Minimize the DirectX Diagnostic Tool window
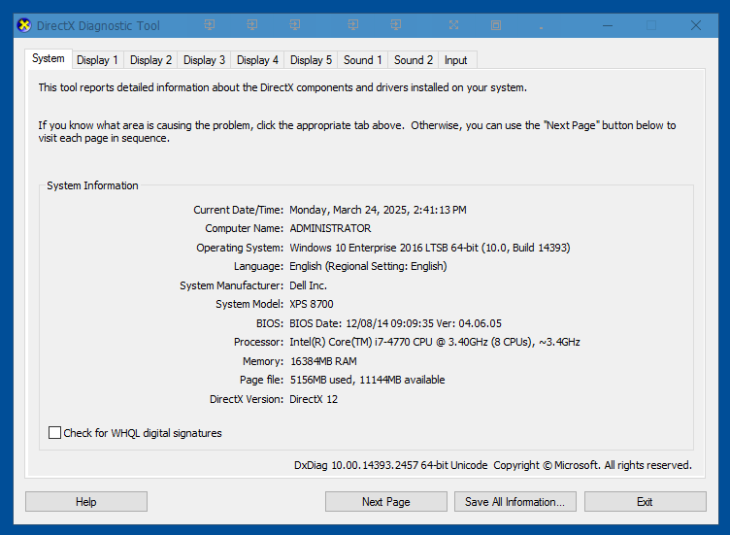 (x=607, y=25)
